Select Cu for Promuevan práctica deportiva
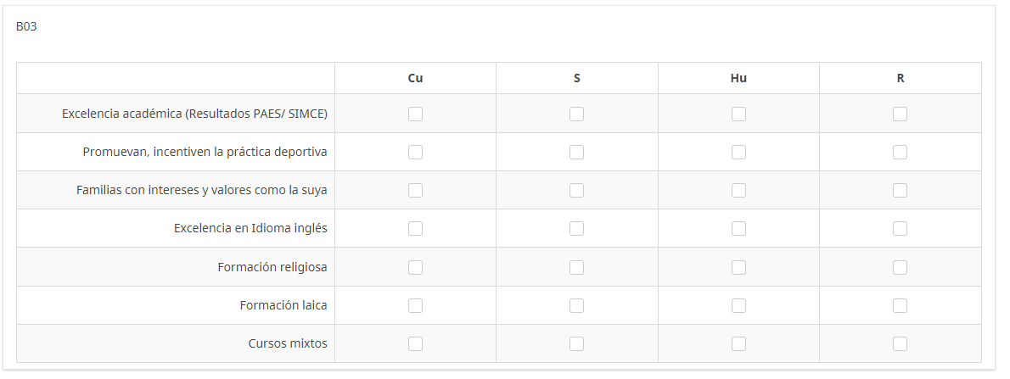 point(415,152)
